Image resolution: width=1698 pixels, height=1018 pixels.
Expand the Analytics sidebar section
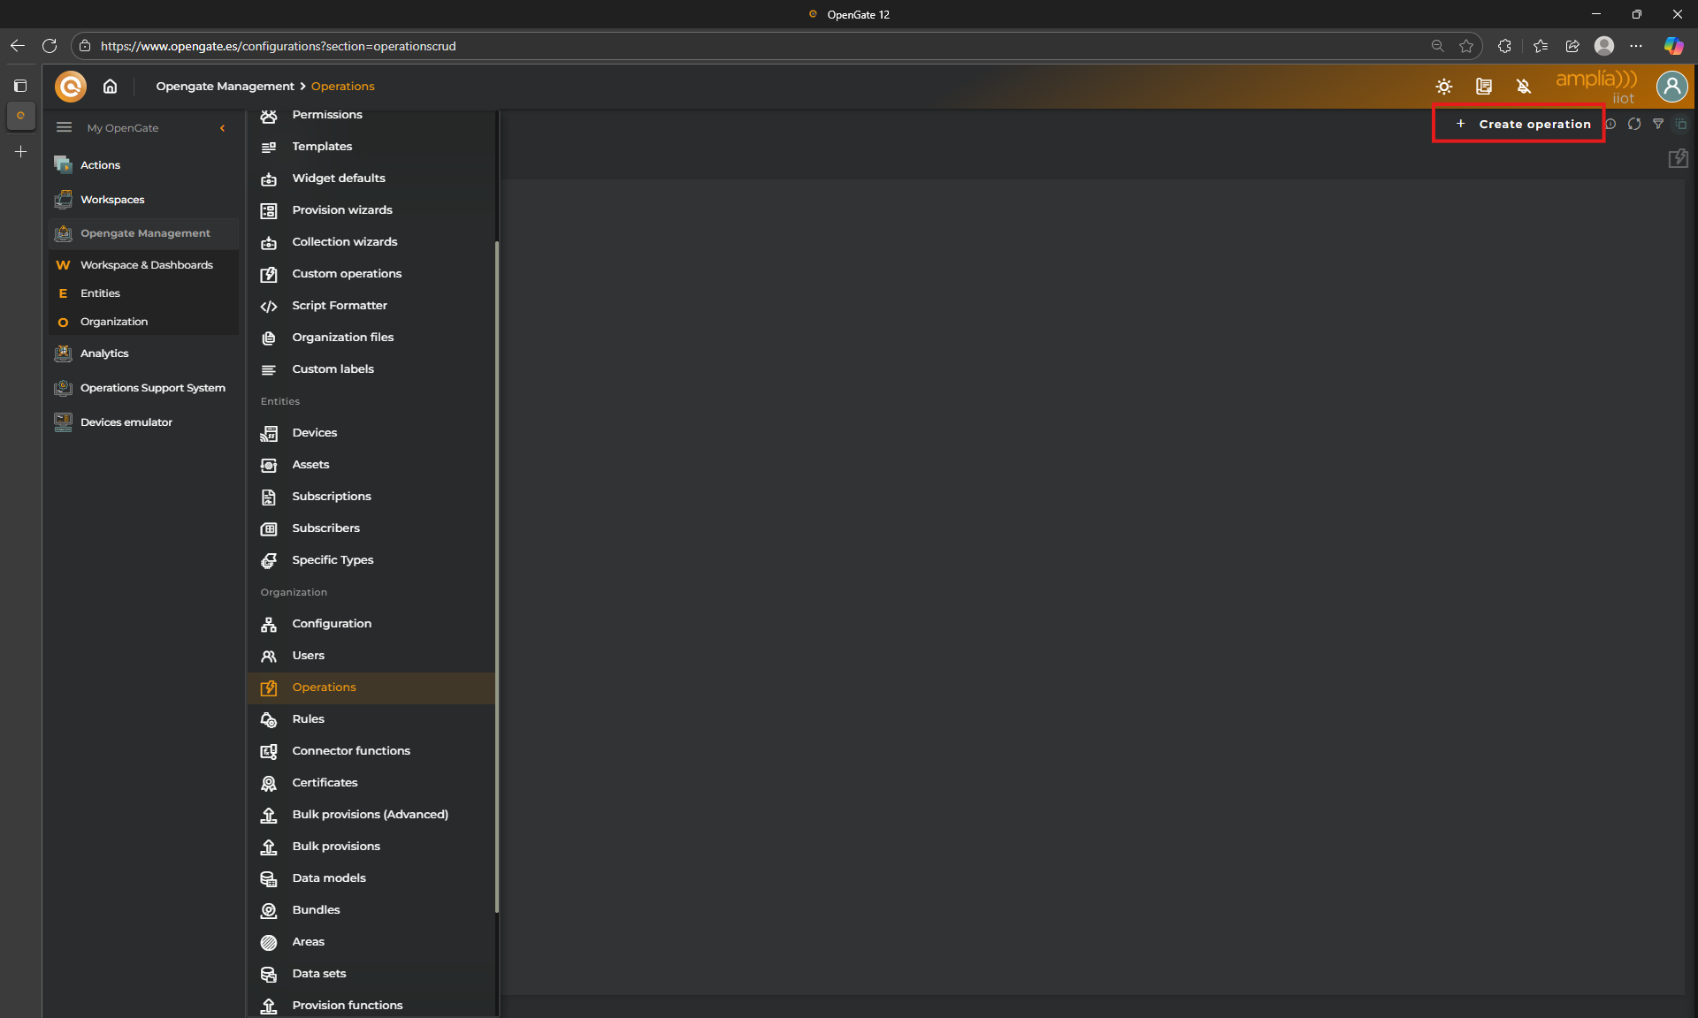[x=104, y=353]
